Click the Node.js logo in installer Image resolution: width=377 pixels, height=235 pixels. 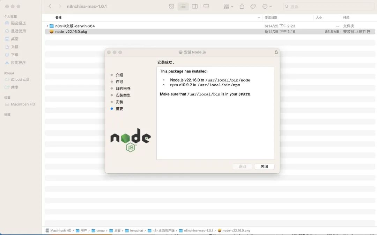click(x=131, y=140)
